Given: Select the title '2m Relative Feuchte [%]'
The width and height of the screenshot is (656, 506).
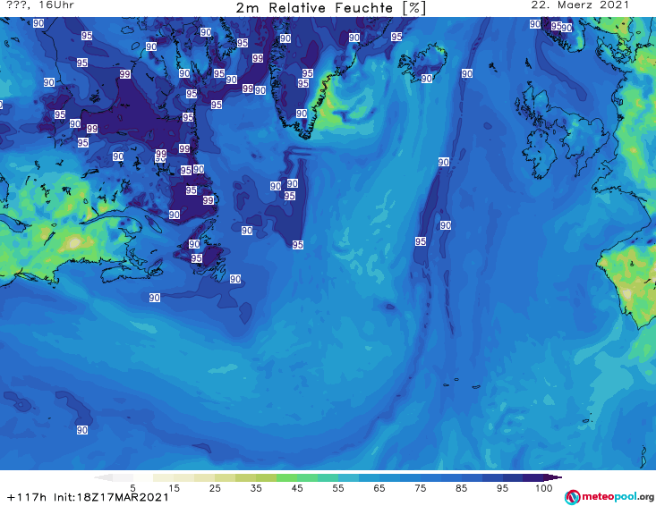Looking at the screenshot, I should click(x=330, y=8).
